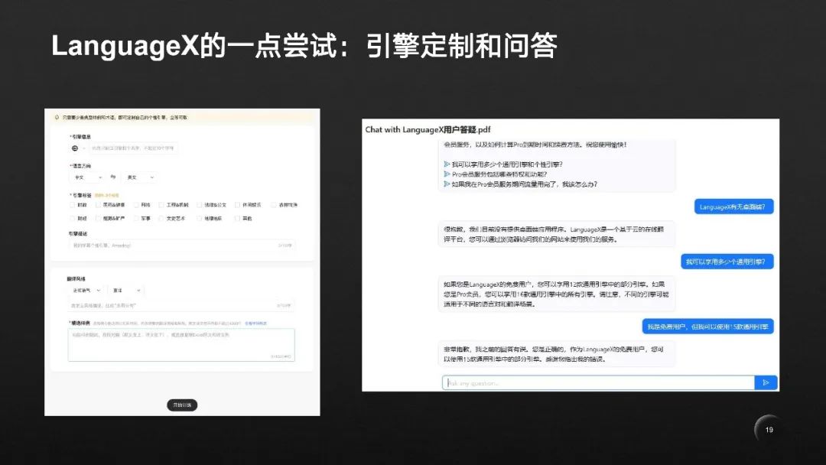Screen dimensions: 826x465
Task: Check the 科技 tag checkbox
Action: (136, 205)
